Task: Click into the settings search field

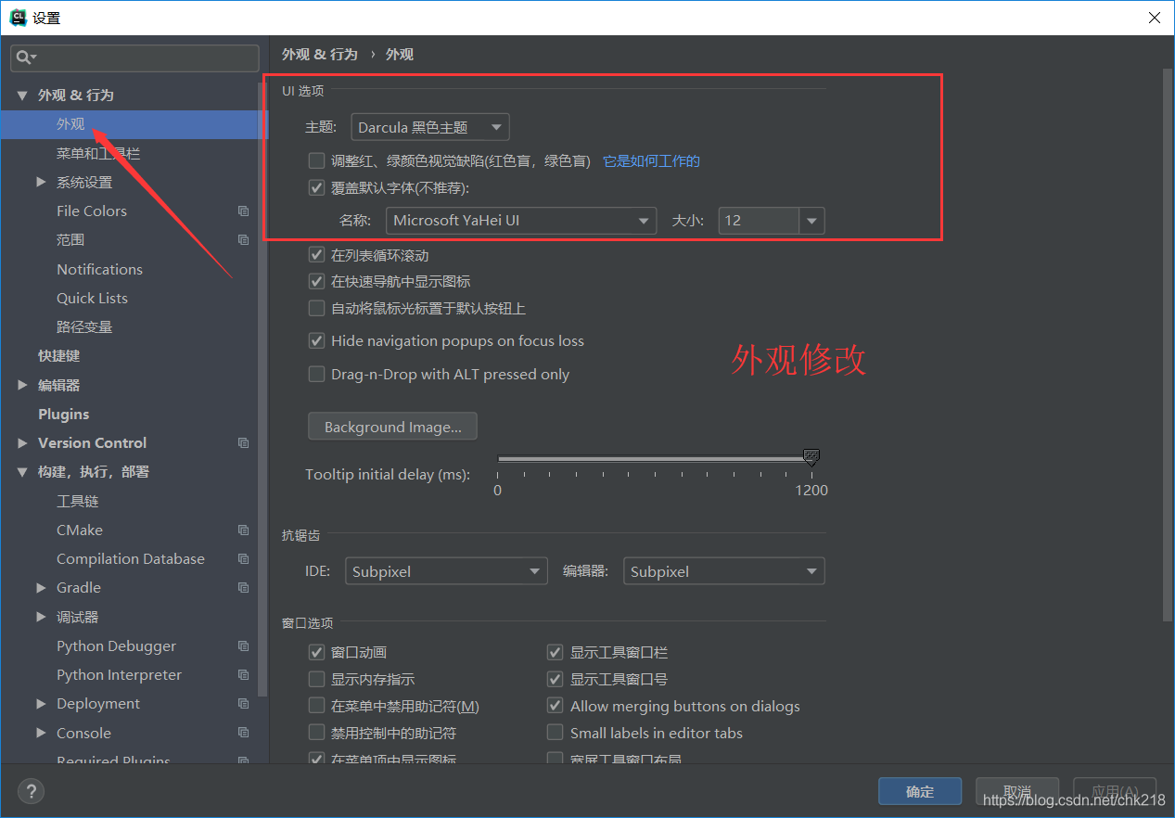Action: [134, 58]
